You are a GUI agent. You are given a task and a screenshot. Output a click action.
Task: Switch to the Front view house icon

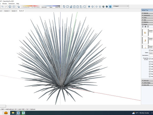[x=71, y=7]
